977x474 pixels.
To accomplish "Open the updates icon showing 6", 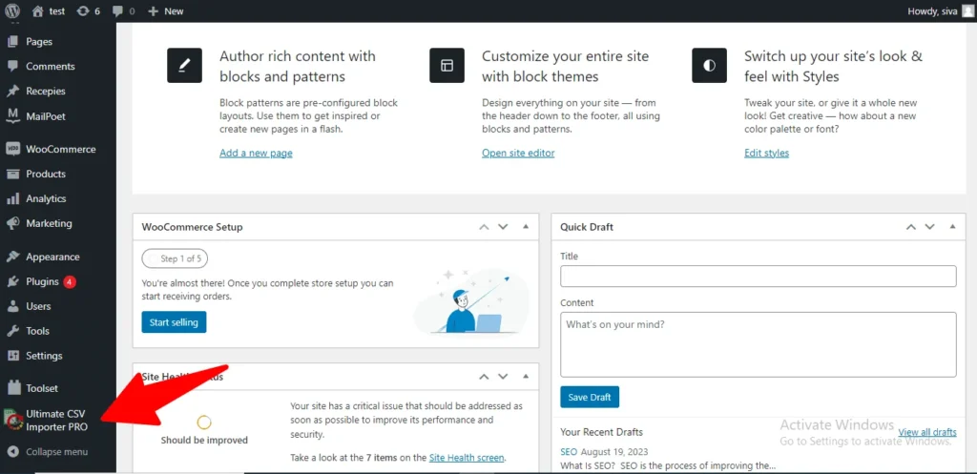I will coord(83,11).
